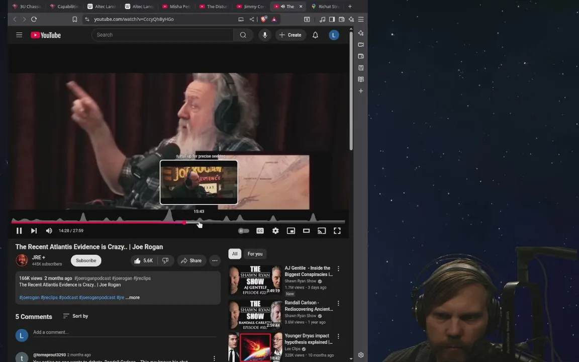Open the browser main hamburger menu
The image size is (579, 362).
(361, 19)
